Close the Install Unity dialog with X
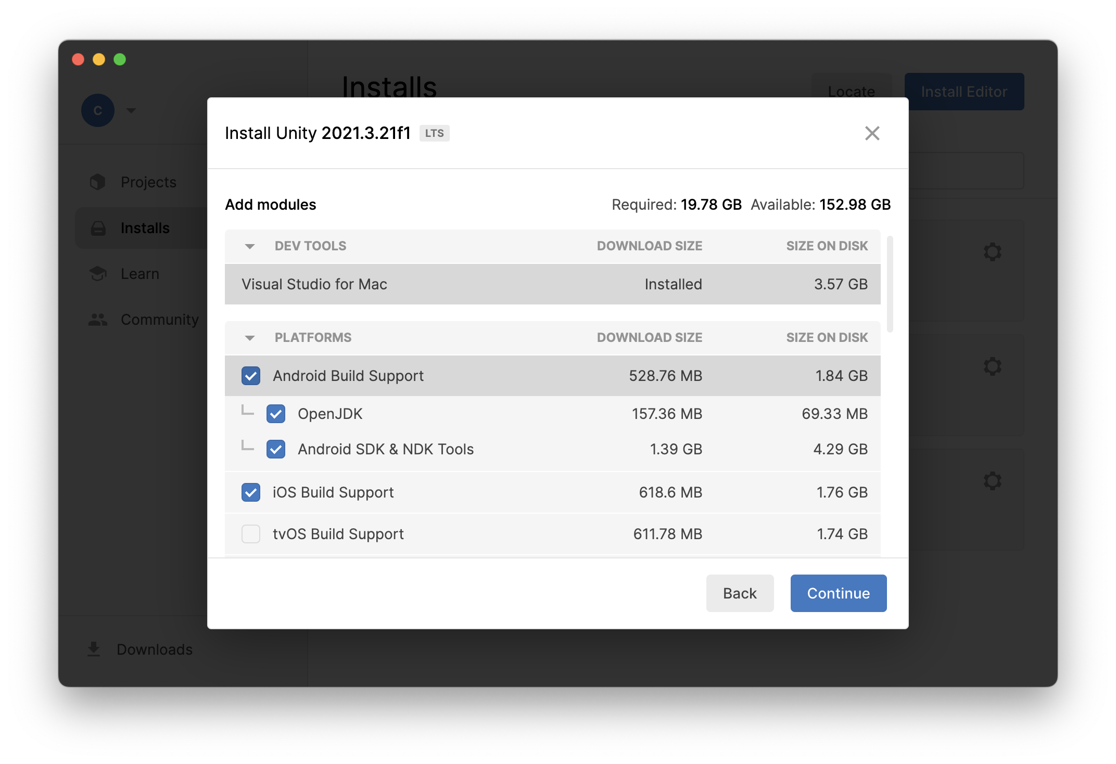 click(872, 133)
